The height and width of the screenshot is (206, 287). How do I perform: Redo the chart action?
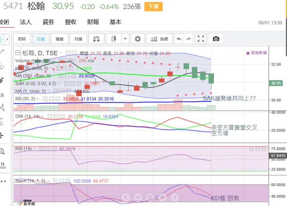(188, 39)
